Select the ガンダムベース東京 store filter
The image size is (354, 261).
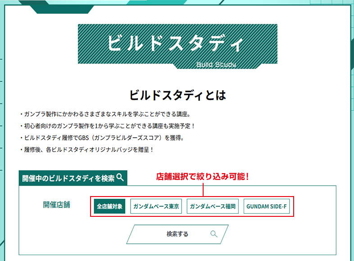click(x=156, y=206)
